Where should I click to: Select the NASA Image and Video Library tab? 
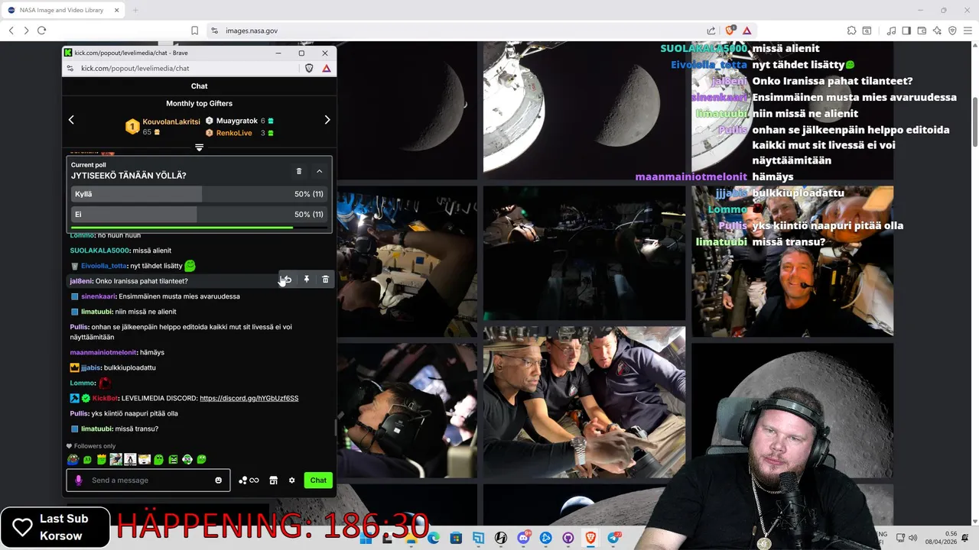(x=63, y=10)
